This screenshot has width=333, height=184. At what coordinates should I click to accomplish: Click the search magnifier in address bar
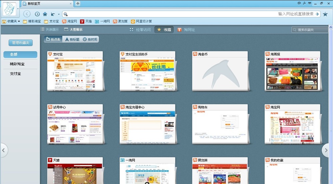click(66, 14)
